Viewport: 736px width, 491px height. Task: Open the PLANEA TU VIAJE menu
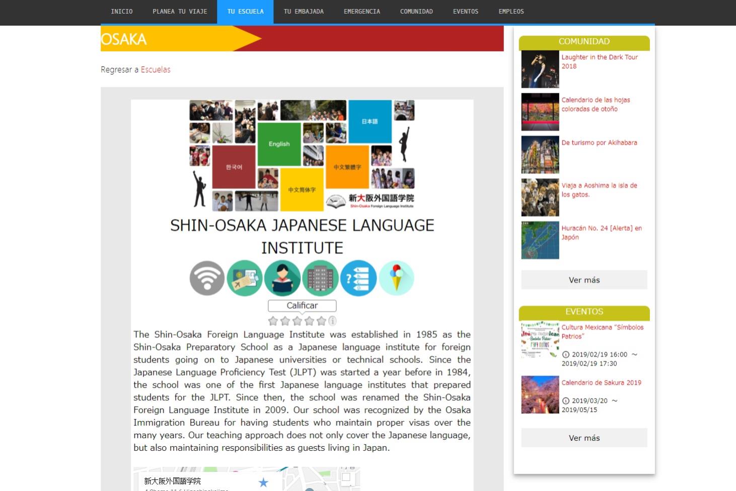(x=180, y=12)
